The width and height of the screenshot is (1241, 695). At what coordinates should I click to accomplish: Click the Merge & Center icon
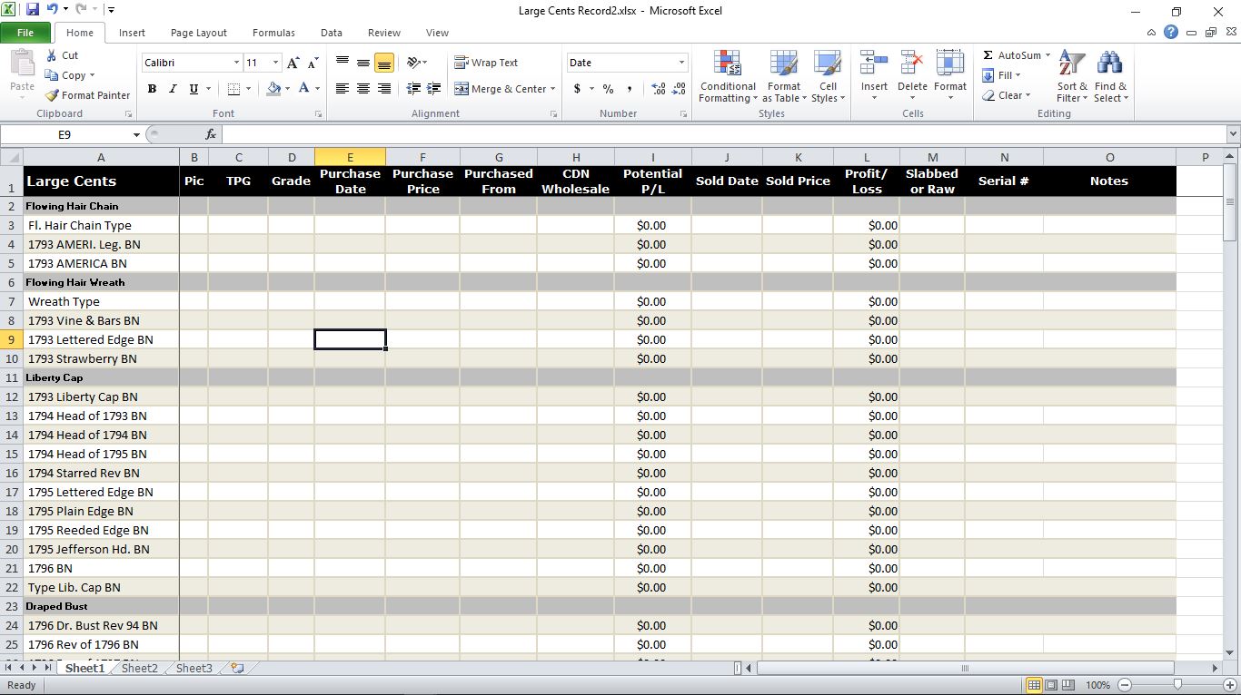coord(462,89)
